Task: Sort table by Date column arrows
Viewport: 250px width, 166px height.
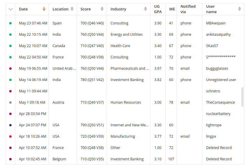Action: point(44,9)
